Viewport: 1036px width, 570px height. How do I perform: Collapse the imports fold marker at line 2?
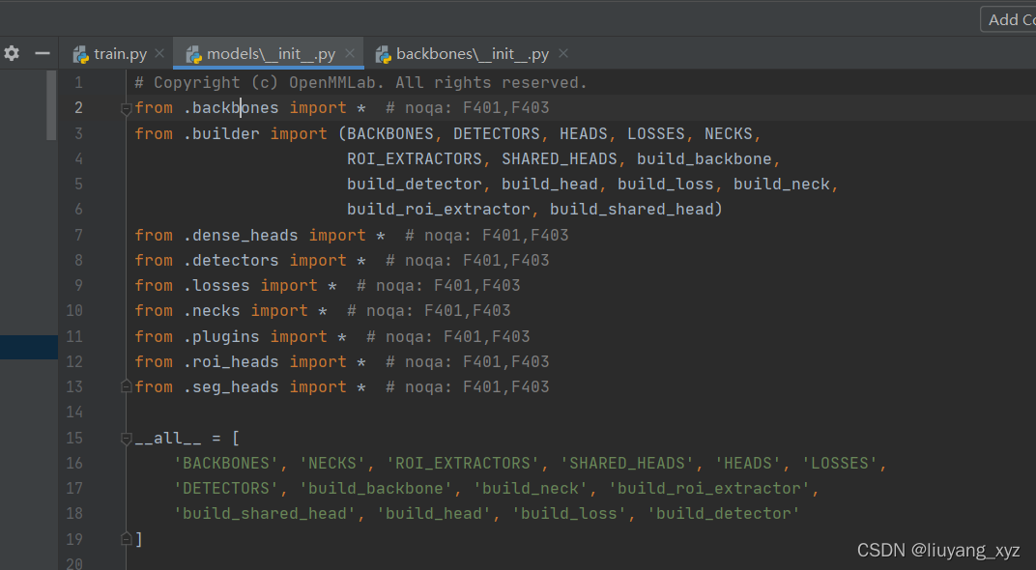[x=126, y=107]
